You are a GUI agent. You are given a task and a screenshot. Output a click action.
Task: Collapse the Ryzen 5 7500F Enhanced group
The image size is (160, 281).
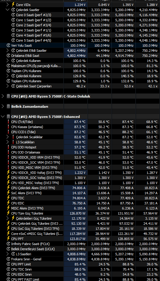point(2,117)
